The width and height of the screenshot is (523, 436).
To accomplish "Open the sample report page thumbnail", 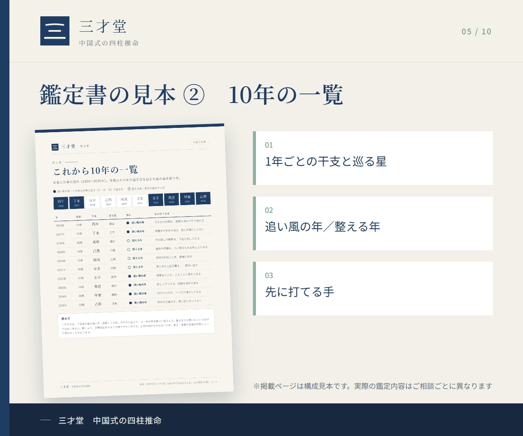I will coord(134,260).
